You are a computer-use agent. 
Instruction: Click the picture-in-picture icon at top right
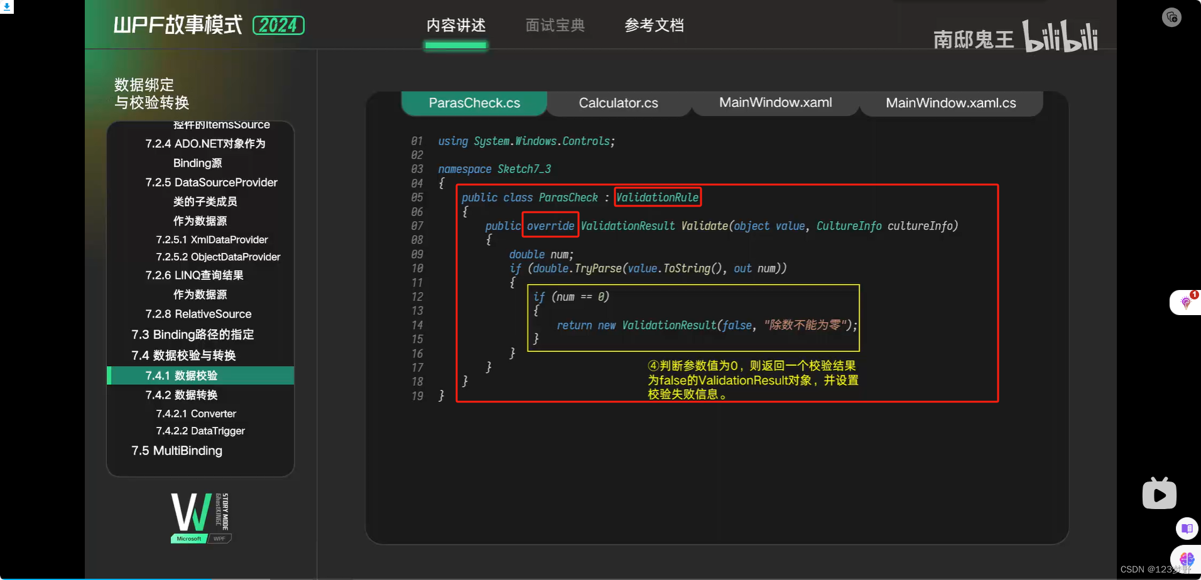pos(1171,17)
